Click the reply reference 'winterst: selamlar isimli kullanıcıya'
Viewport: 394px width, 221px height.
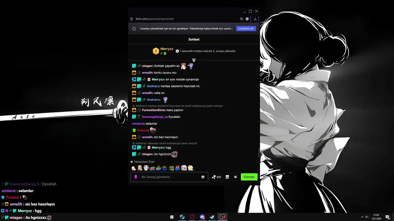[x=165, y=143]
